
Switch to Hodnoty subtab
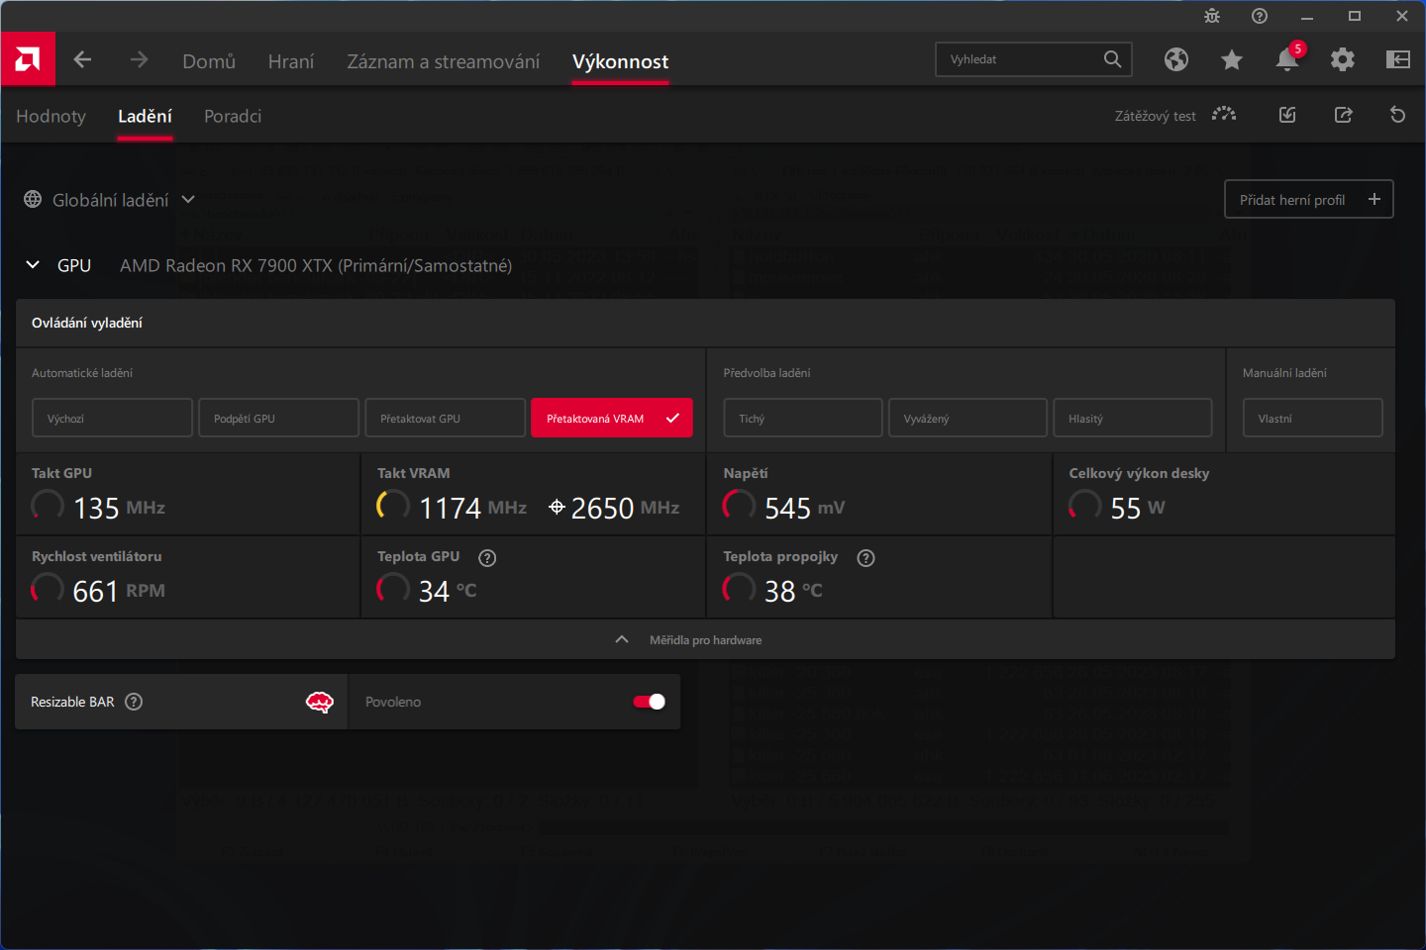(x=51, y=116)
